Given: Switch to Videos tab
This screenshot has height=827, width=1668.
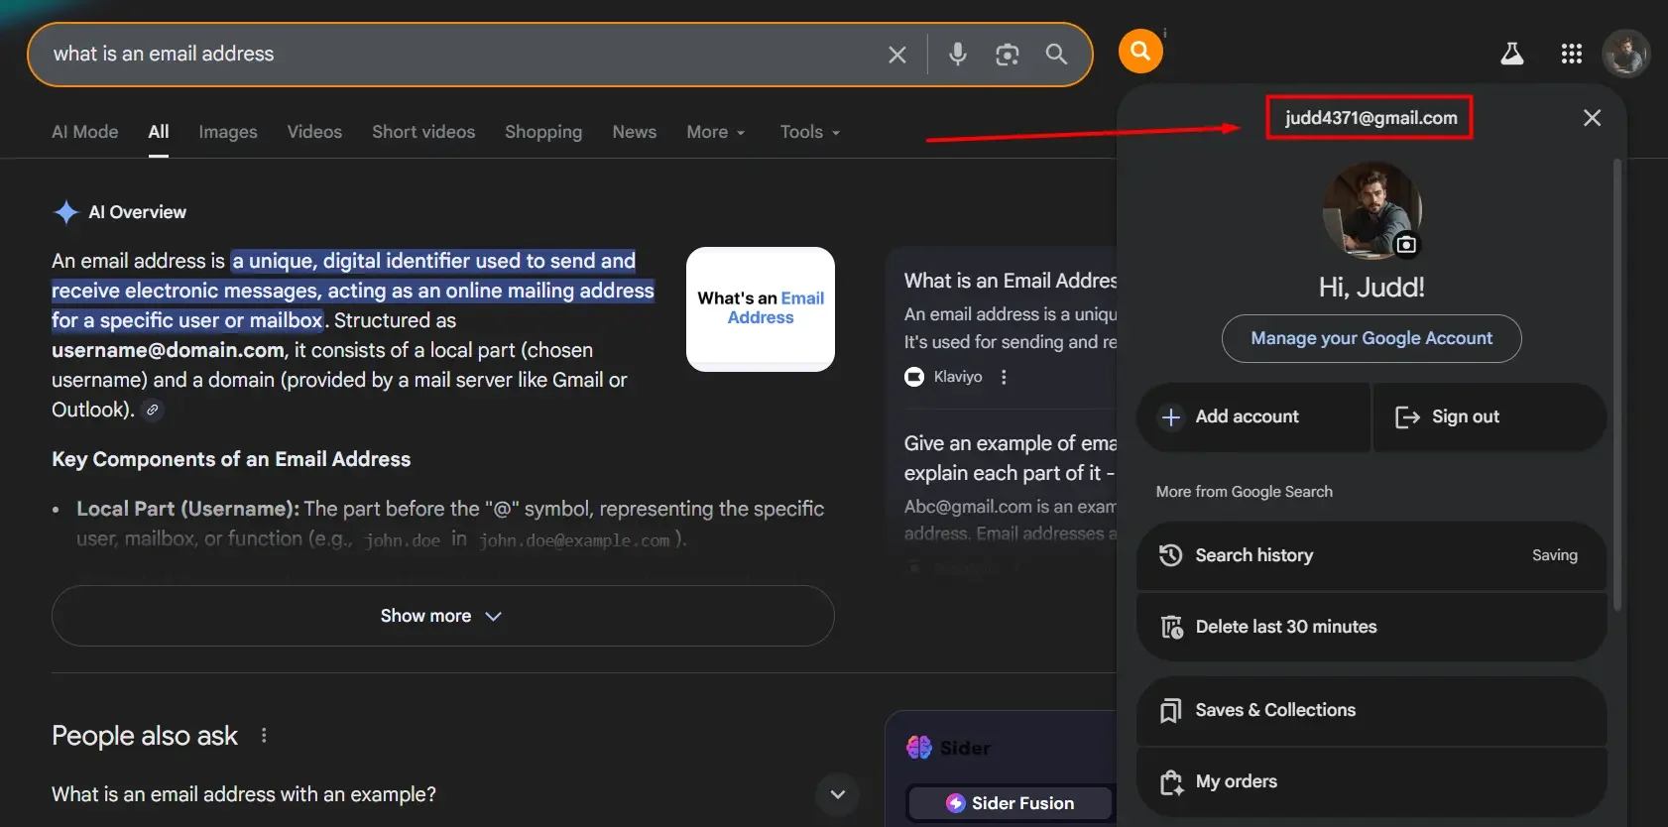Looking at the screenshot, I should (314, 132).
